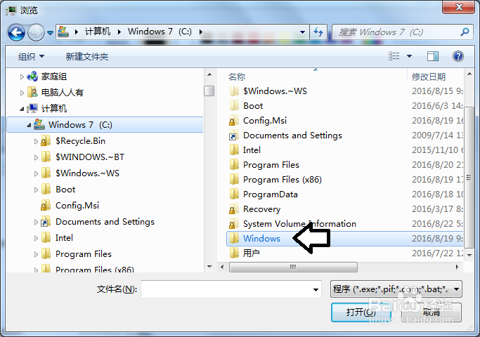The width and height of the screenshot is (480, 337).
Task: Click the 打开(O) button
Action: coord(361,312)
